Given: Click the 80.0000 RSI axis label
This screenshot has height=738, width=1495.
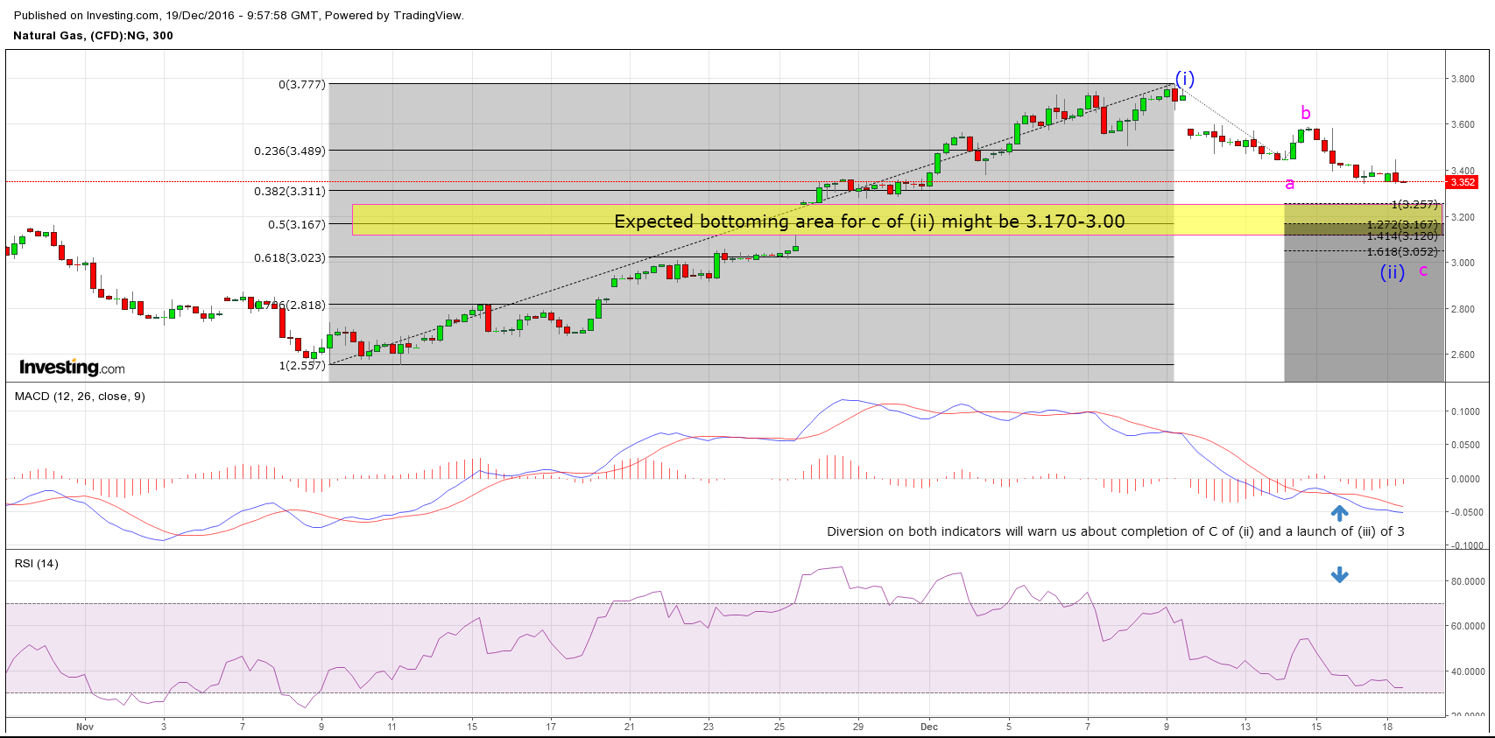Looking at the screenshot, I should pyautogui.click(x=1467, y=581).
